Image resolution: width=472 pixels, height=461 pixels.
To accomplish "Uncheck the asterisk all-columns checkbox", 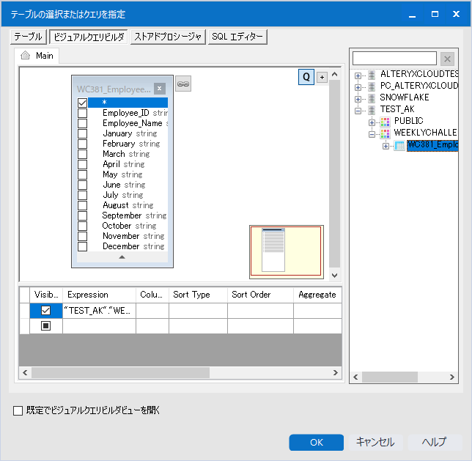I will (x=83, y=103).
